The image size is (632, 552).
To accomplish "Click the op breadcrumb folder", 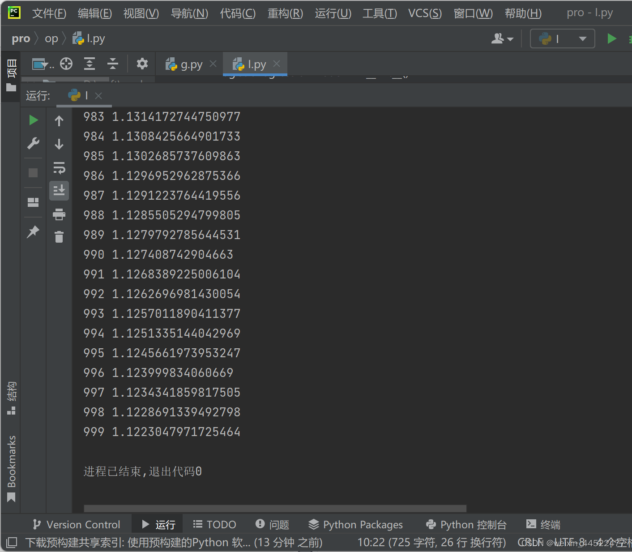I will coord(51,39).
